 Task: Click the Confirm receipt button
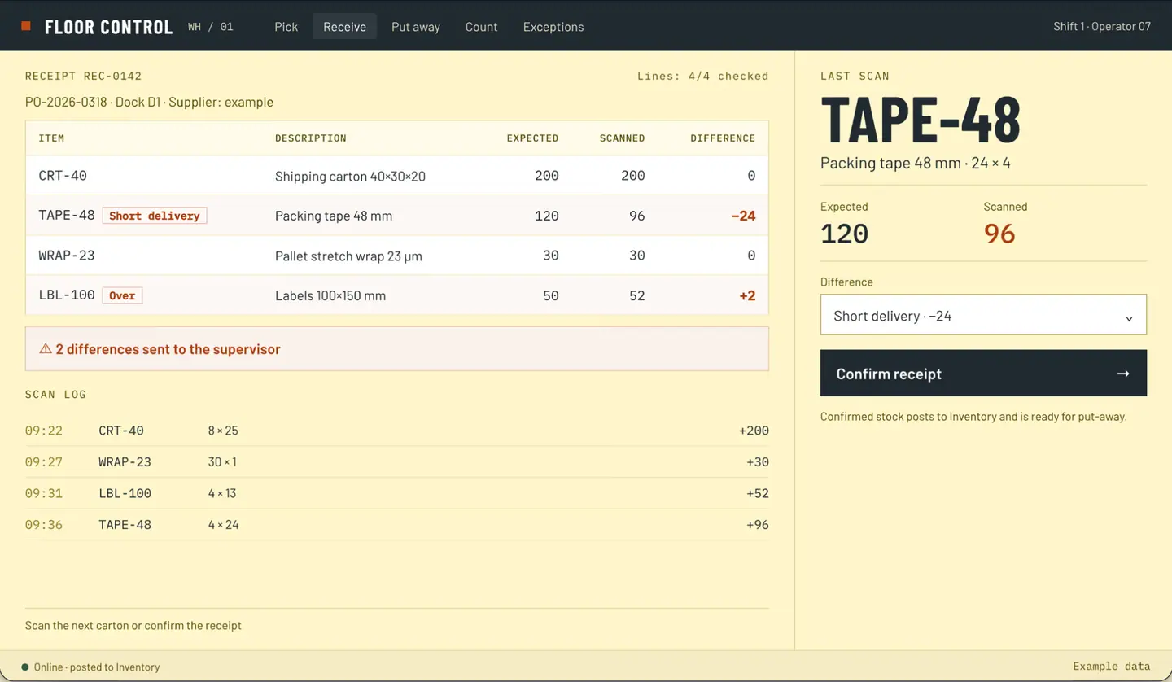(983, 374)
